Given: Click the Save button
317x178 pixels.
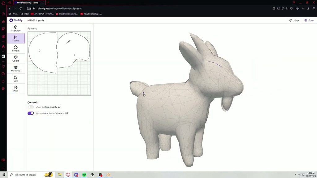Looking at the screenshot, I should [309, 20].
